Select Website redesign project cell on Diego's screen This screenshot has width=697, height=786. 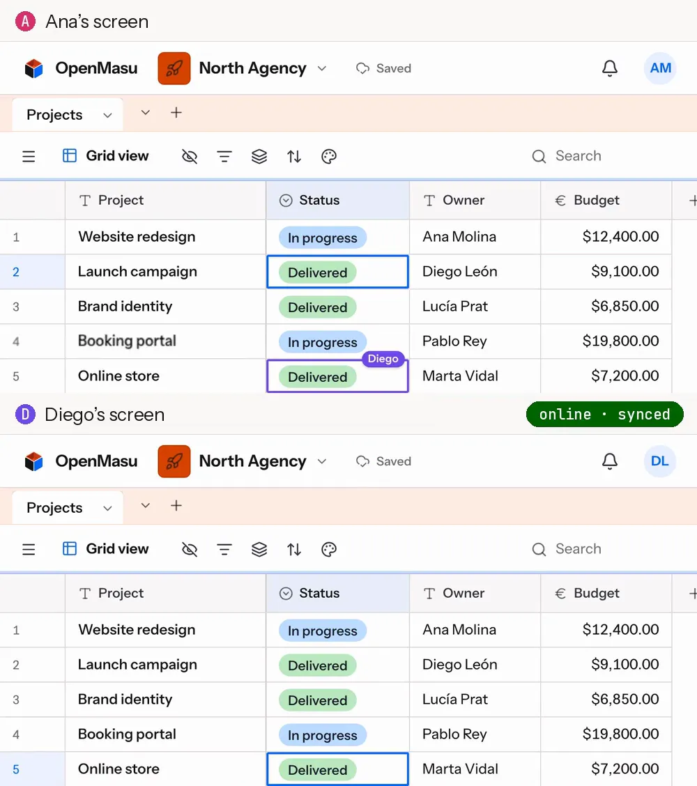pyautogui.click(x=165, y=630)
